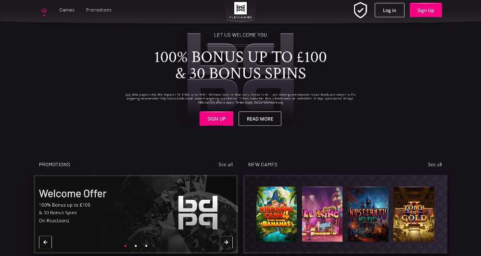This screenshot has width=481, height=256.
Task: Open Nosferatu Bite Night game tile
Action: click(x=368, y=214)
